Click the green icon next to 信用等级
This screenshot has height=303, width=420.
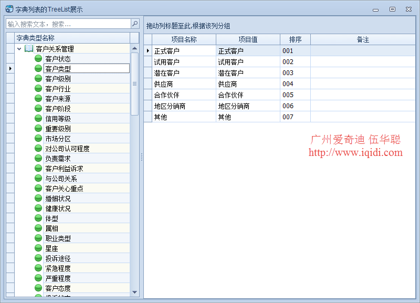point(38,118)
